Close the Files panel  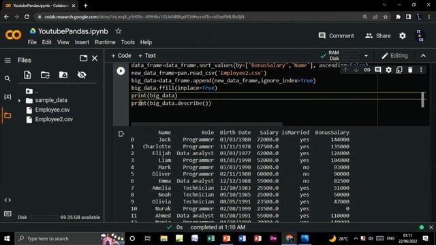coord(95,58)
